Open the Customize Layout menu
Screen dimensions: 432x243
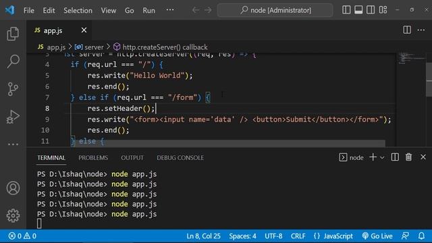[383, 10]
